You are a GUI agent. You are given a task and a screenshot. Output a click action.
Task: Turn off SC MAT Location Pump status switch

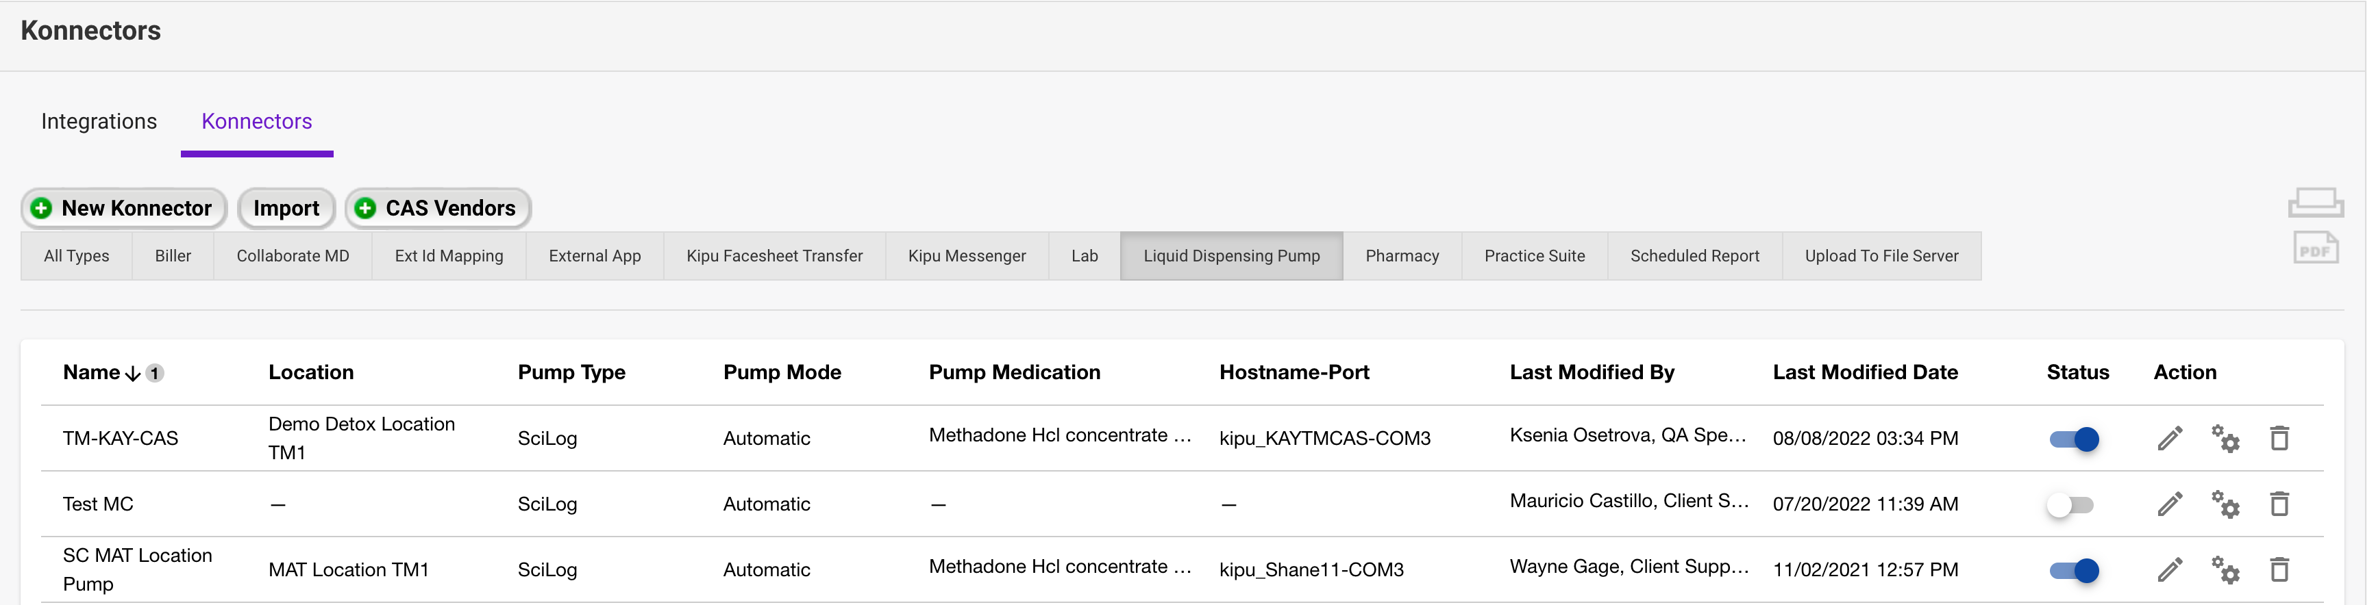2073,570
